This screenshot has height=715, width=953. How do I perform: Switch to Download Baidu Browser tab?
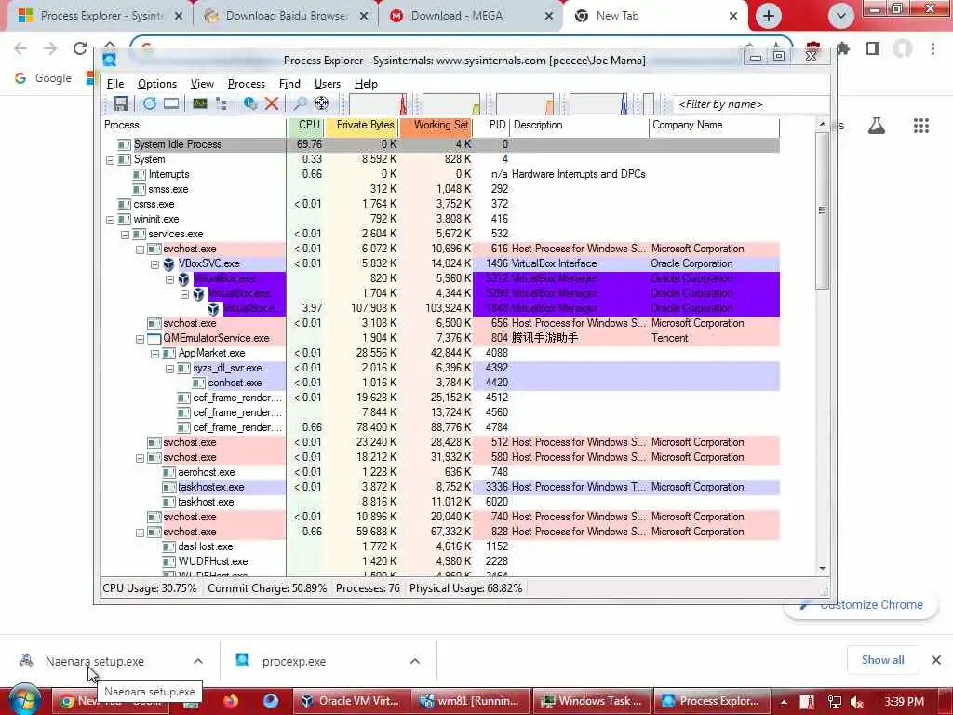(x=286, y=16)
